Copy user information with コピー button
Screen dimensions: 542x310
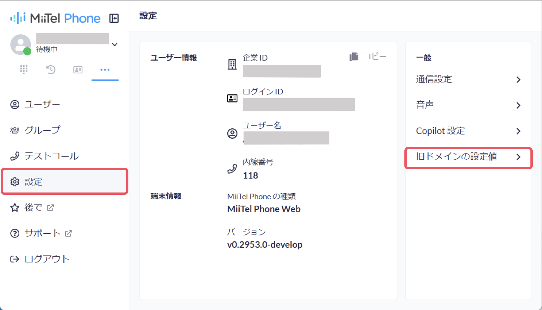[368, 56]
